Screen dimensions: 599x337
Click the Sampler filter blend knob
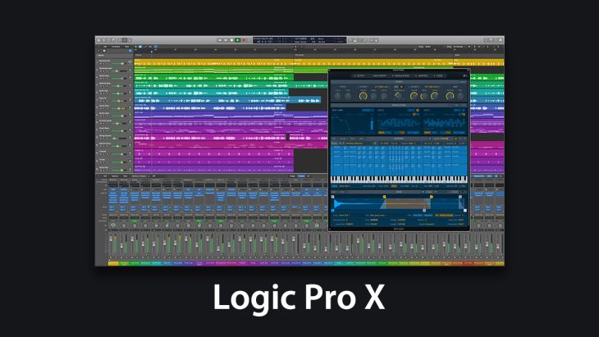click(x=398, y=95)
